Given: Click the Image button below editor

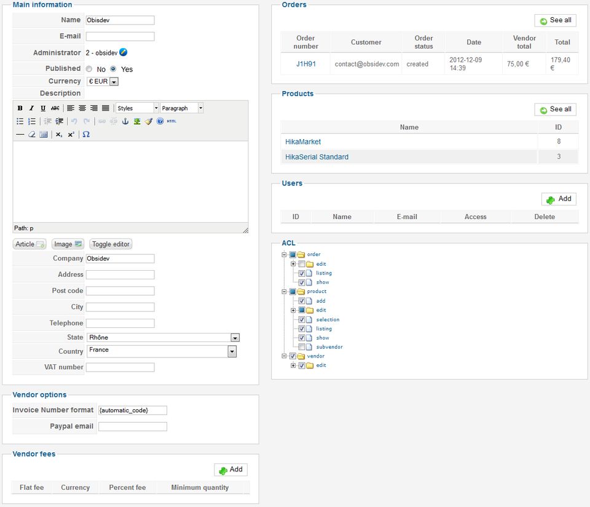Looking at the screenshot, I should click(x=68, y=244).
